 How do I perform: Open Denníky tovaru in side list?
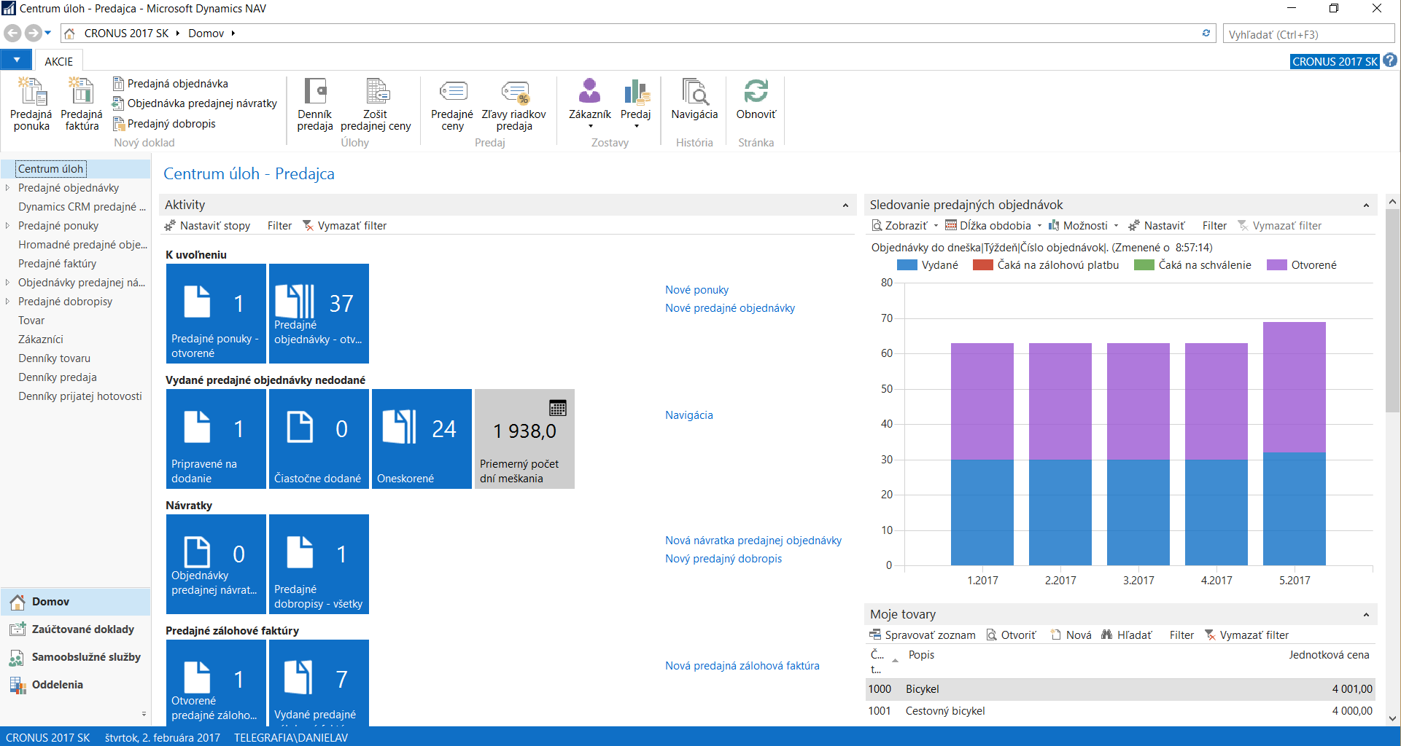55,358
